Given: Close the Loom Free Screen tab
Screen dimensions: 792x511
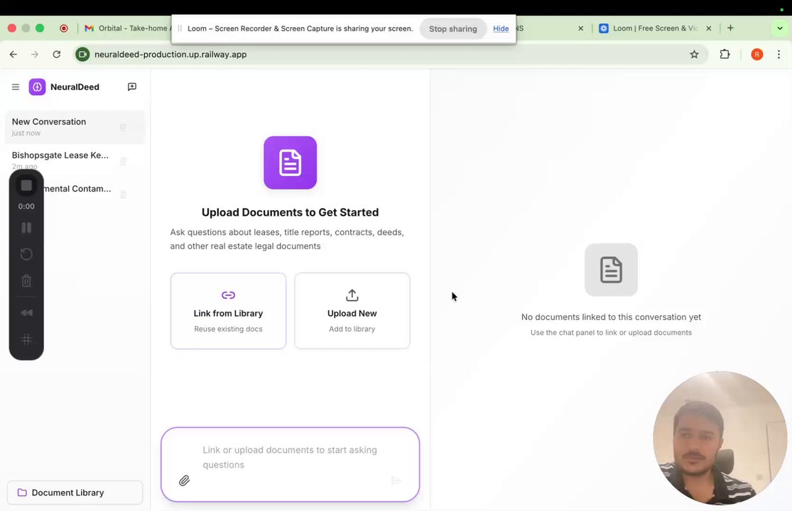Looking at the screenshot, I should coord(709,28).
